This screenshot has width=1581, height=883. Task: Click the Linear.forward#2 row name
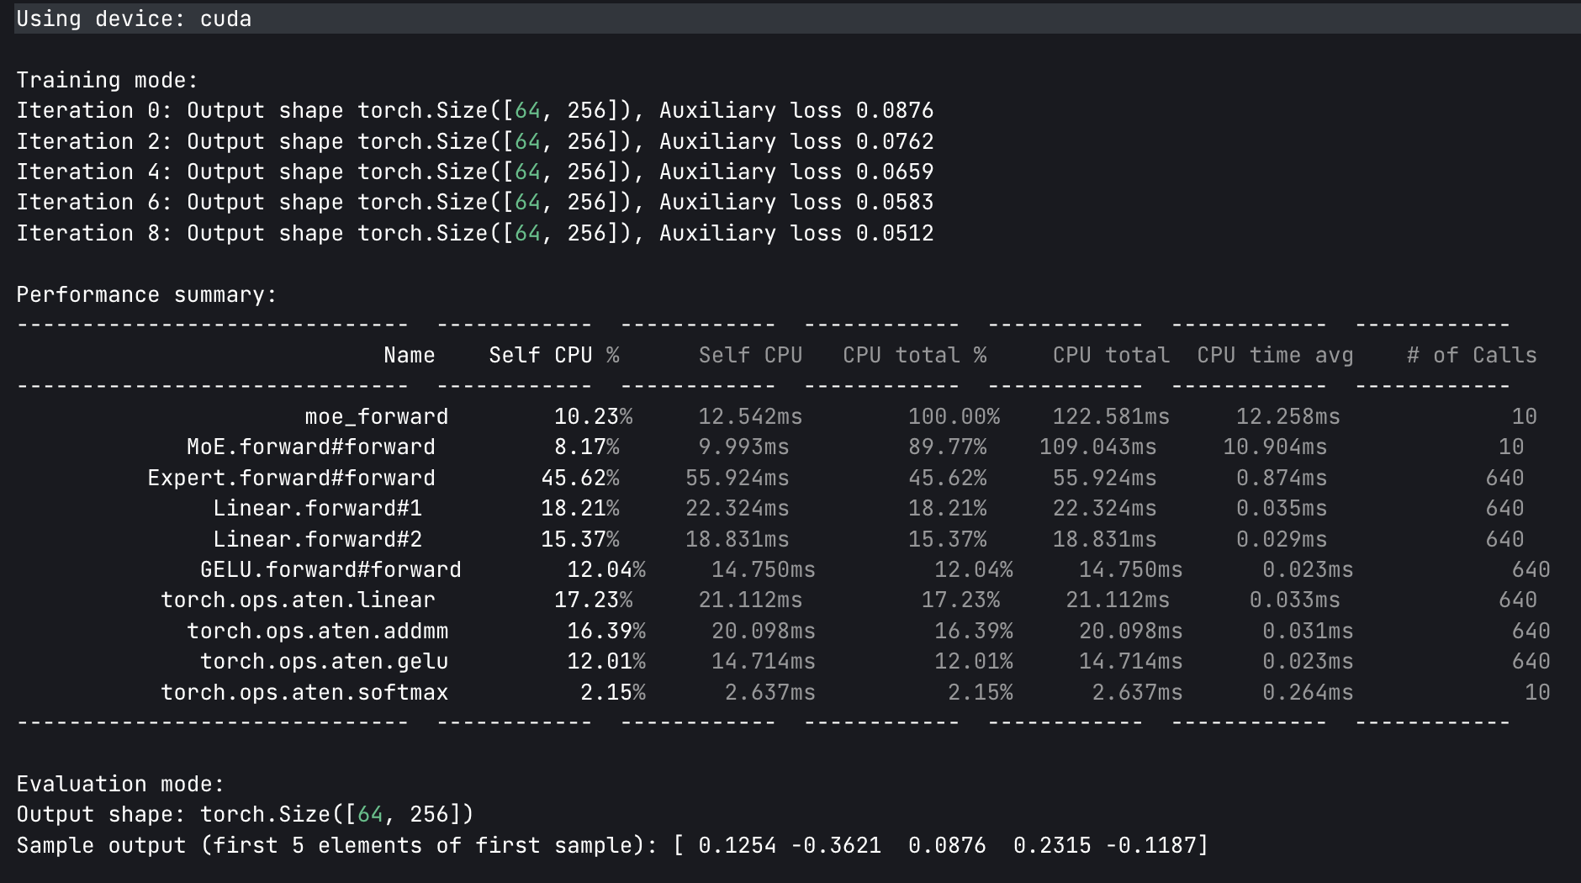point(317,539)
